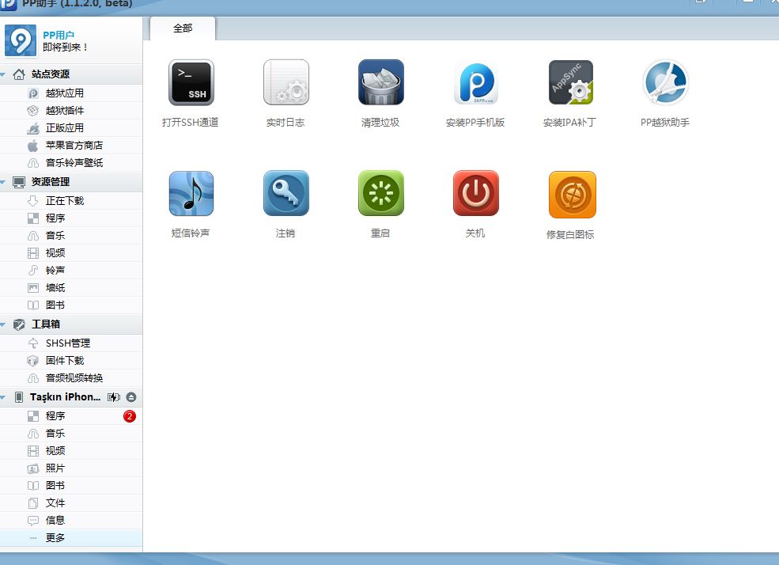779x565 pixels.
Task: Select 程序 under 资源管理
Action: (71, 218)
